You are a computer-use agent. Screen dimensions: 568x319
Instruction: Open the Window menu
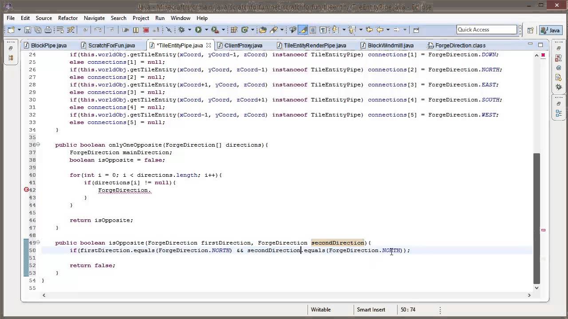pos(181,18)
